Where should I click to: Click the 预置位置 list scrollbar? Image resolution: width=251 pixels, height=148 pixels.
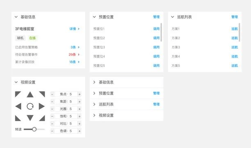[161, 32]
